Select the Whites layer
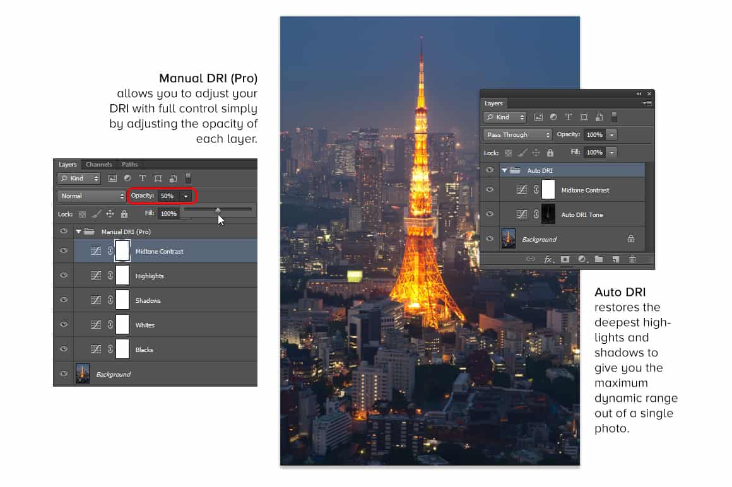The width and height of the screenshot is (732, 487). coord(145,325)
